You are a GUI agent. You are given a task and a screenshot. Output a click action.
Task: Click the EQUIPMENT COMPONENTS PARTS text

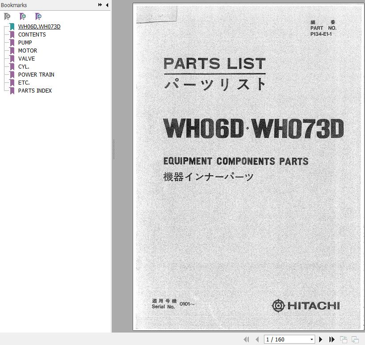pos(236,161)
